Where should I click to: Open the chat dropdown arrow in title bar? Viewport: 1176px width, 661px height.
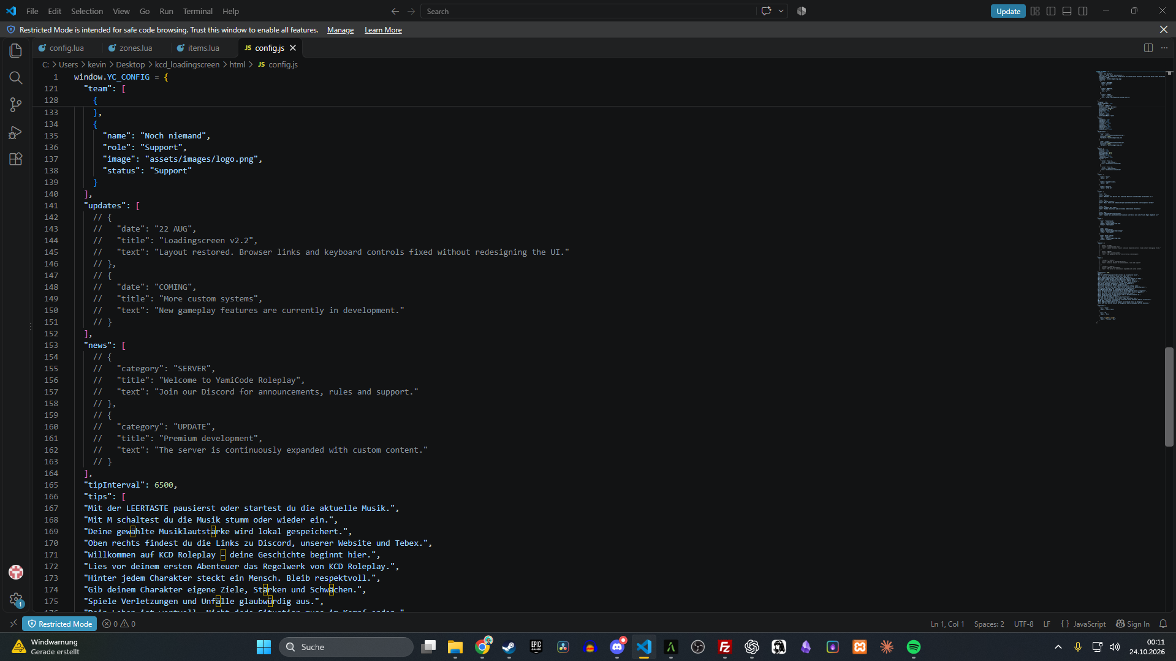[781, 11]
